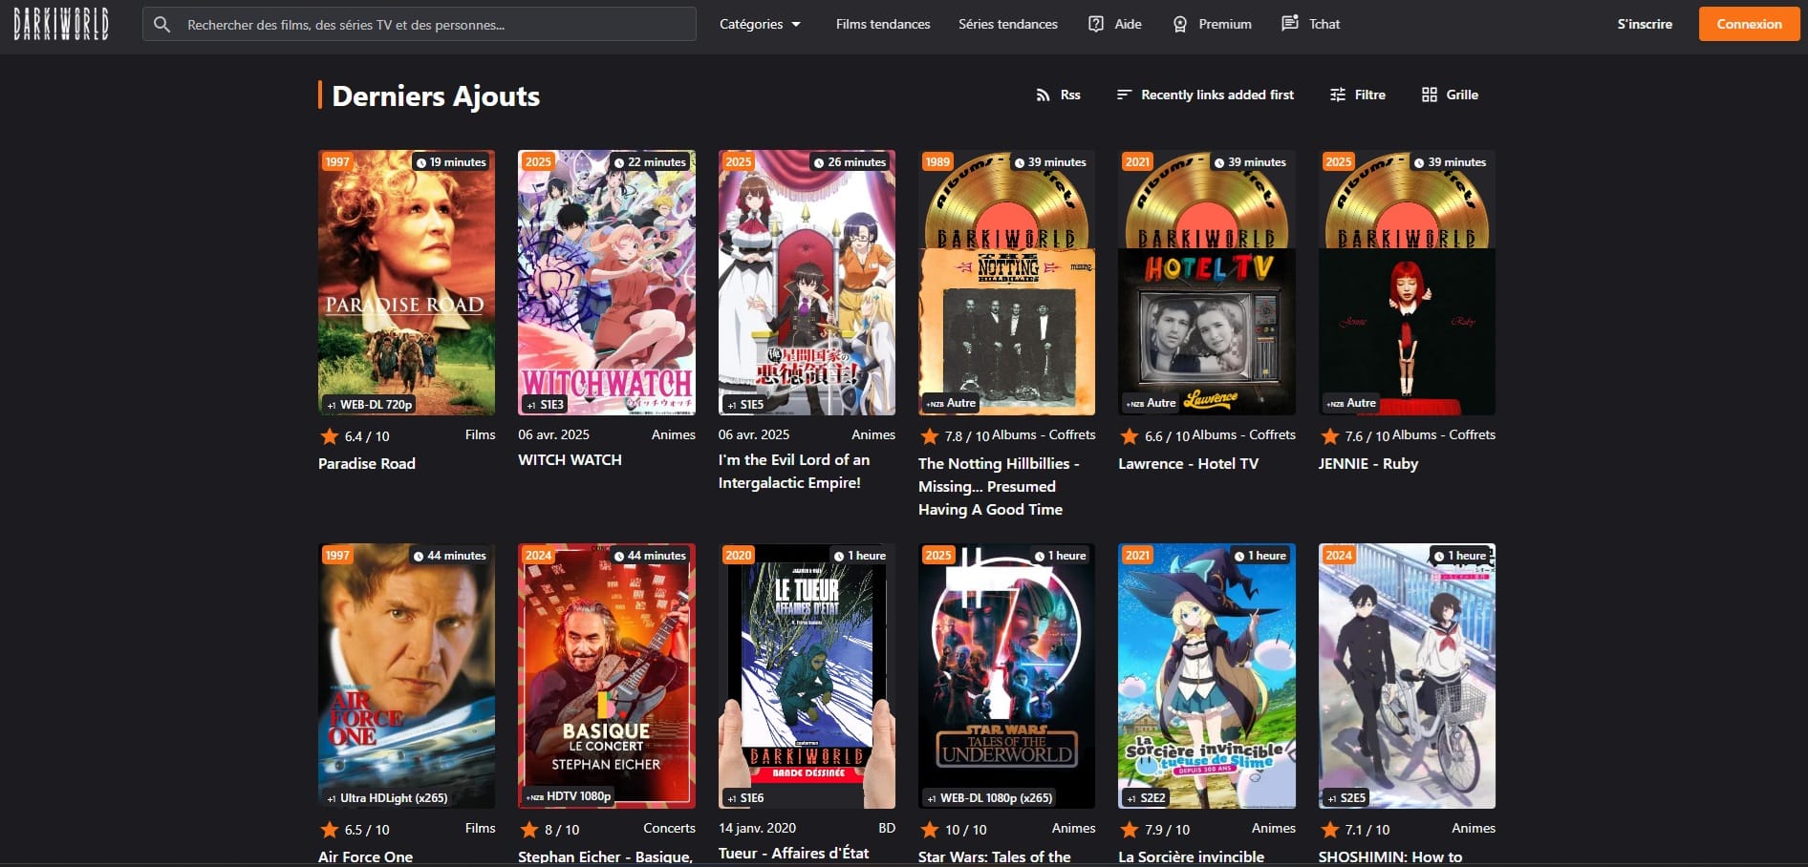The image size is (1808, 867).
Task: Click the search magnifier icon
Action: (x=162, y=25)
